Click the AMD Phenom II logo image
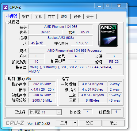Screen dimensions: 137x131 [108, 35]
